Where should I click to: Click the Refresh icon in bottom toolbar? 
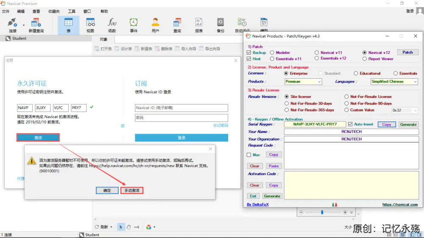(97, 227)
